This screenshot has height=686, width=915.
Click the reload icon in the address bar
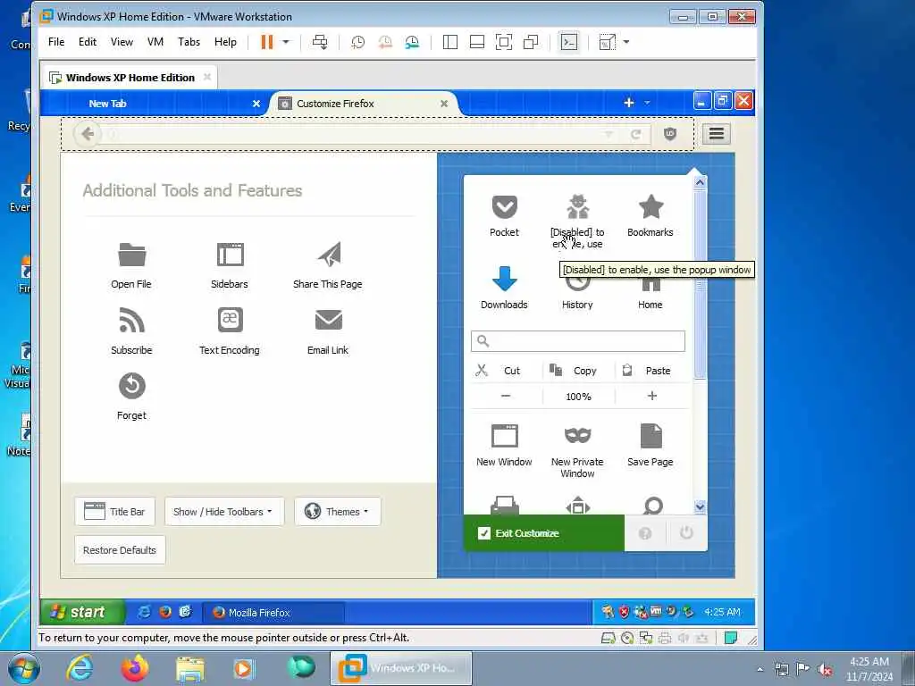[636, 135]
